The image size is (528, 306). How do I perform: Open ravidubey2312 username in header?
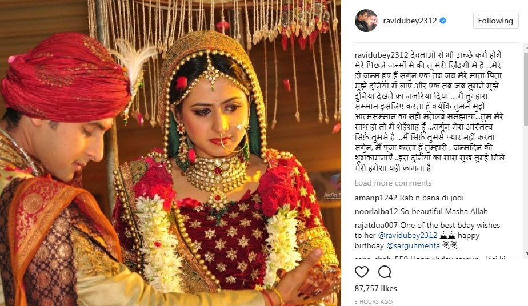tap(410, 21)
